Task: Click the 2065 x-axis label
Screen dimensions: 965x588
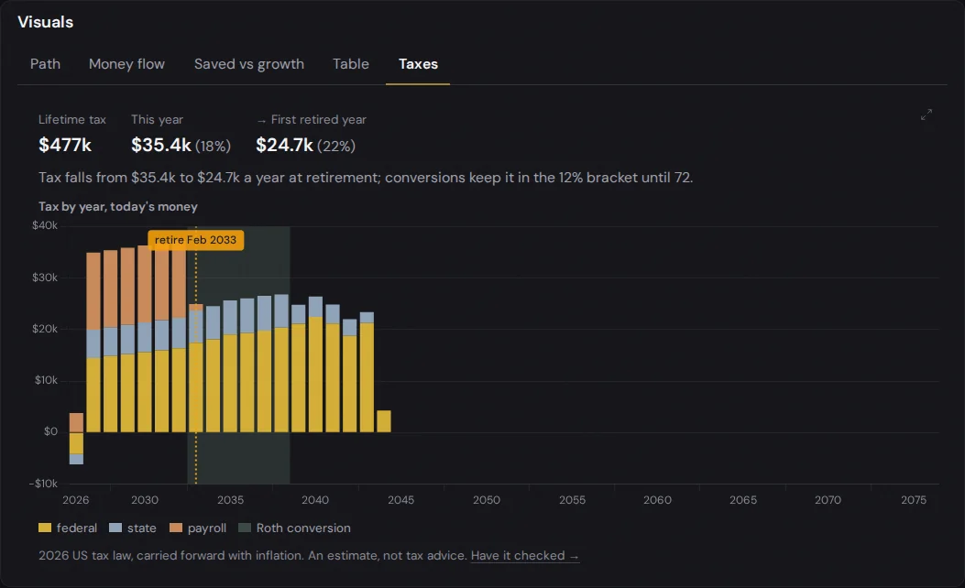Action: point(743,500)
